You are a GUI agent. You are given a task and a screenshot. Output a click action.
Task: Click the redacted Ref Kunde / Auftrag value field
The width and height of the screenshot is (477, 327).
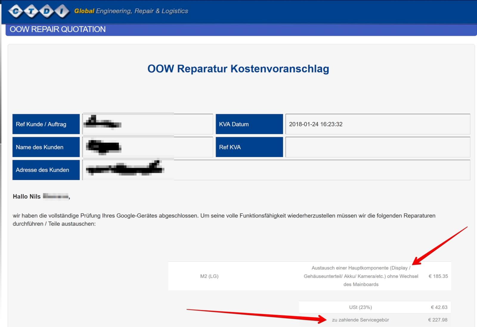tap(148, 124)
